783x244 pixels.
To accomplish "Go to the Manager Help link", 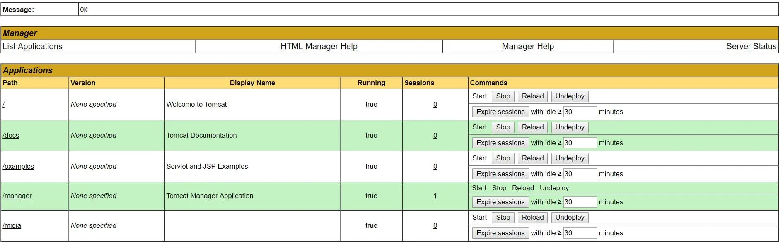I will point(527,46).
